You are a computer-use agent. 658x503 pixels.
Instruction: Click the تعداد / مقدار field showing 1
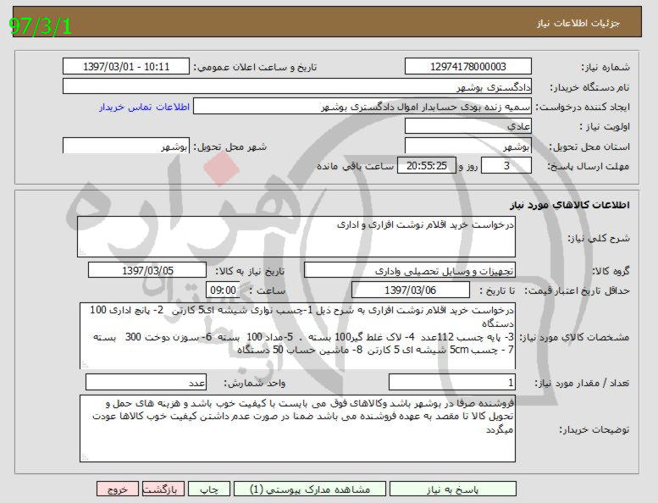pos(452,382)
